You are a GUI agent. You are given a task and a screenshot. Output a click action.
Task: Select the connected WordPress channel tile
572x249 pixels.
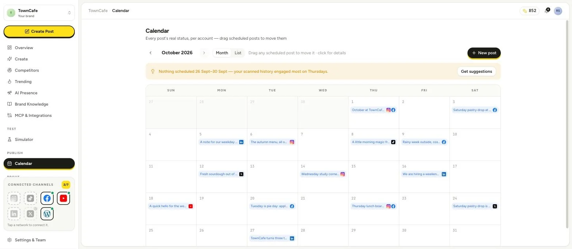(47, 214)
